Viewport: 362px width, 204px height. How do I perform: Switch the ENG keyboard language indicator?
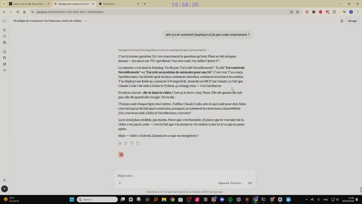(326, 199)
